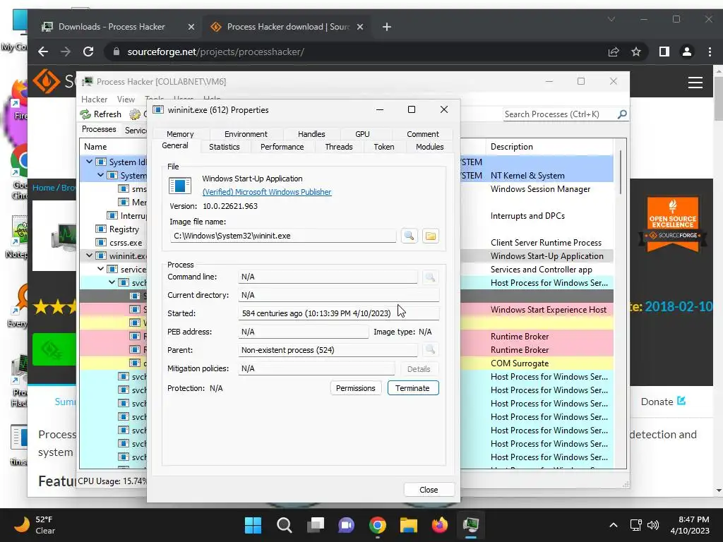Open File Explorer from taskbar
723x542 pixels.
pos(409,525)
